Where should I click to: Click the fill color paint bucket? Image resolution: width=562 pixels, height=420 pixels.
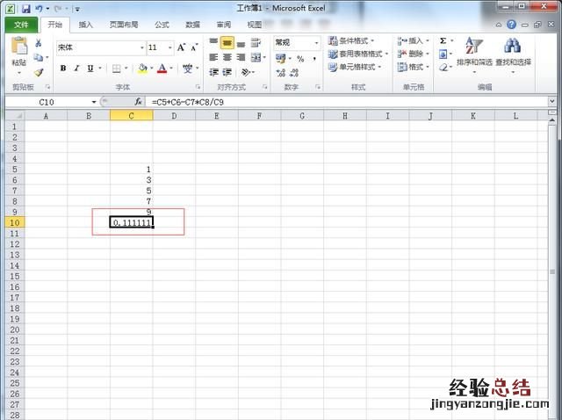point(142,68)
